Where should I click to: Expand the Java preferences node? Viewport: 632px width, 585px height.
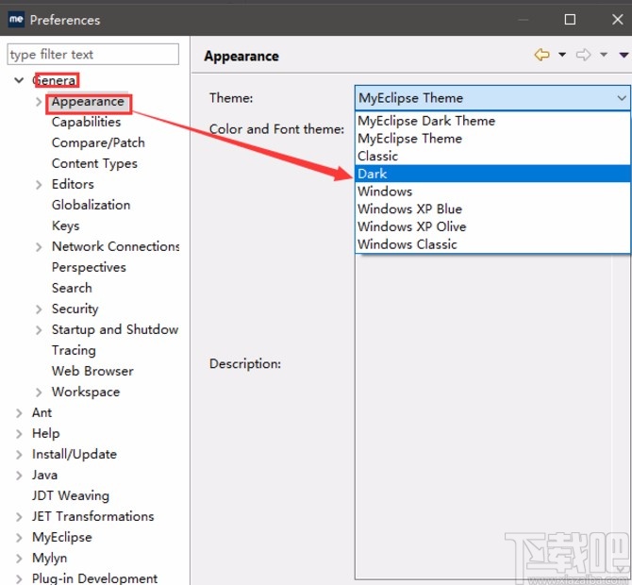point(19,476)
